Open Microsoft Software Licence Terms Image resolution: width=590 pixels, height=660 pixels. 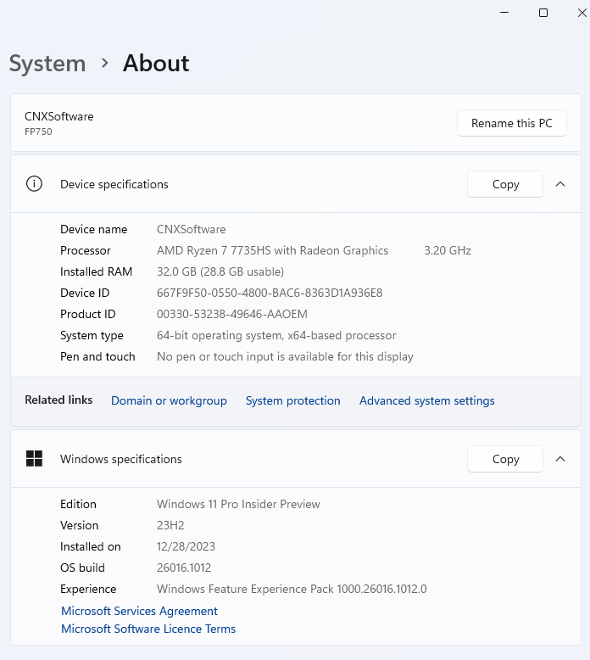point(148,629)
